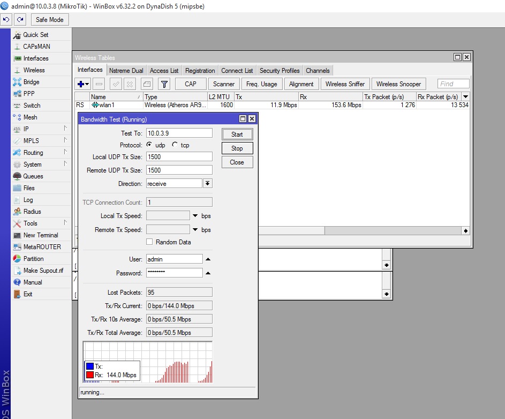Open Quick Set from the sidebar
The height and width of the screenshot is (419, 505).
[35, 35]
